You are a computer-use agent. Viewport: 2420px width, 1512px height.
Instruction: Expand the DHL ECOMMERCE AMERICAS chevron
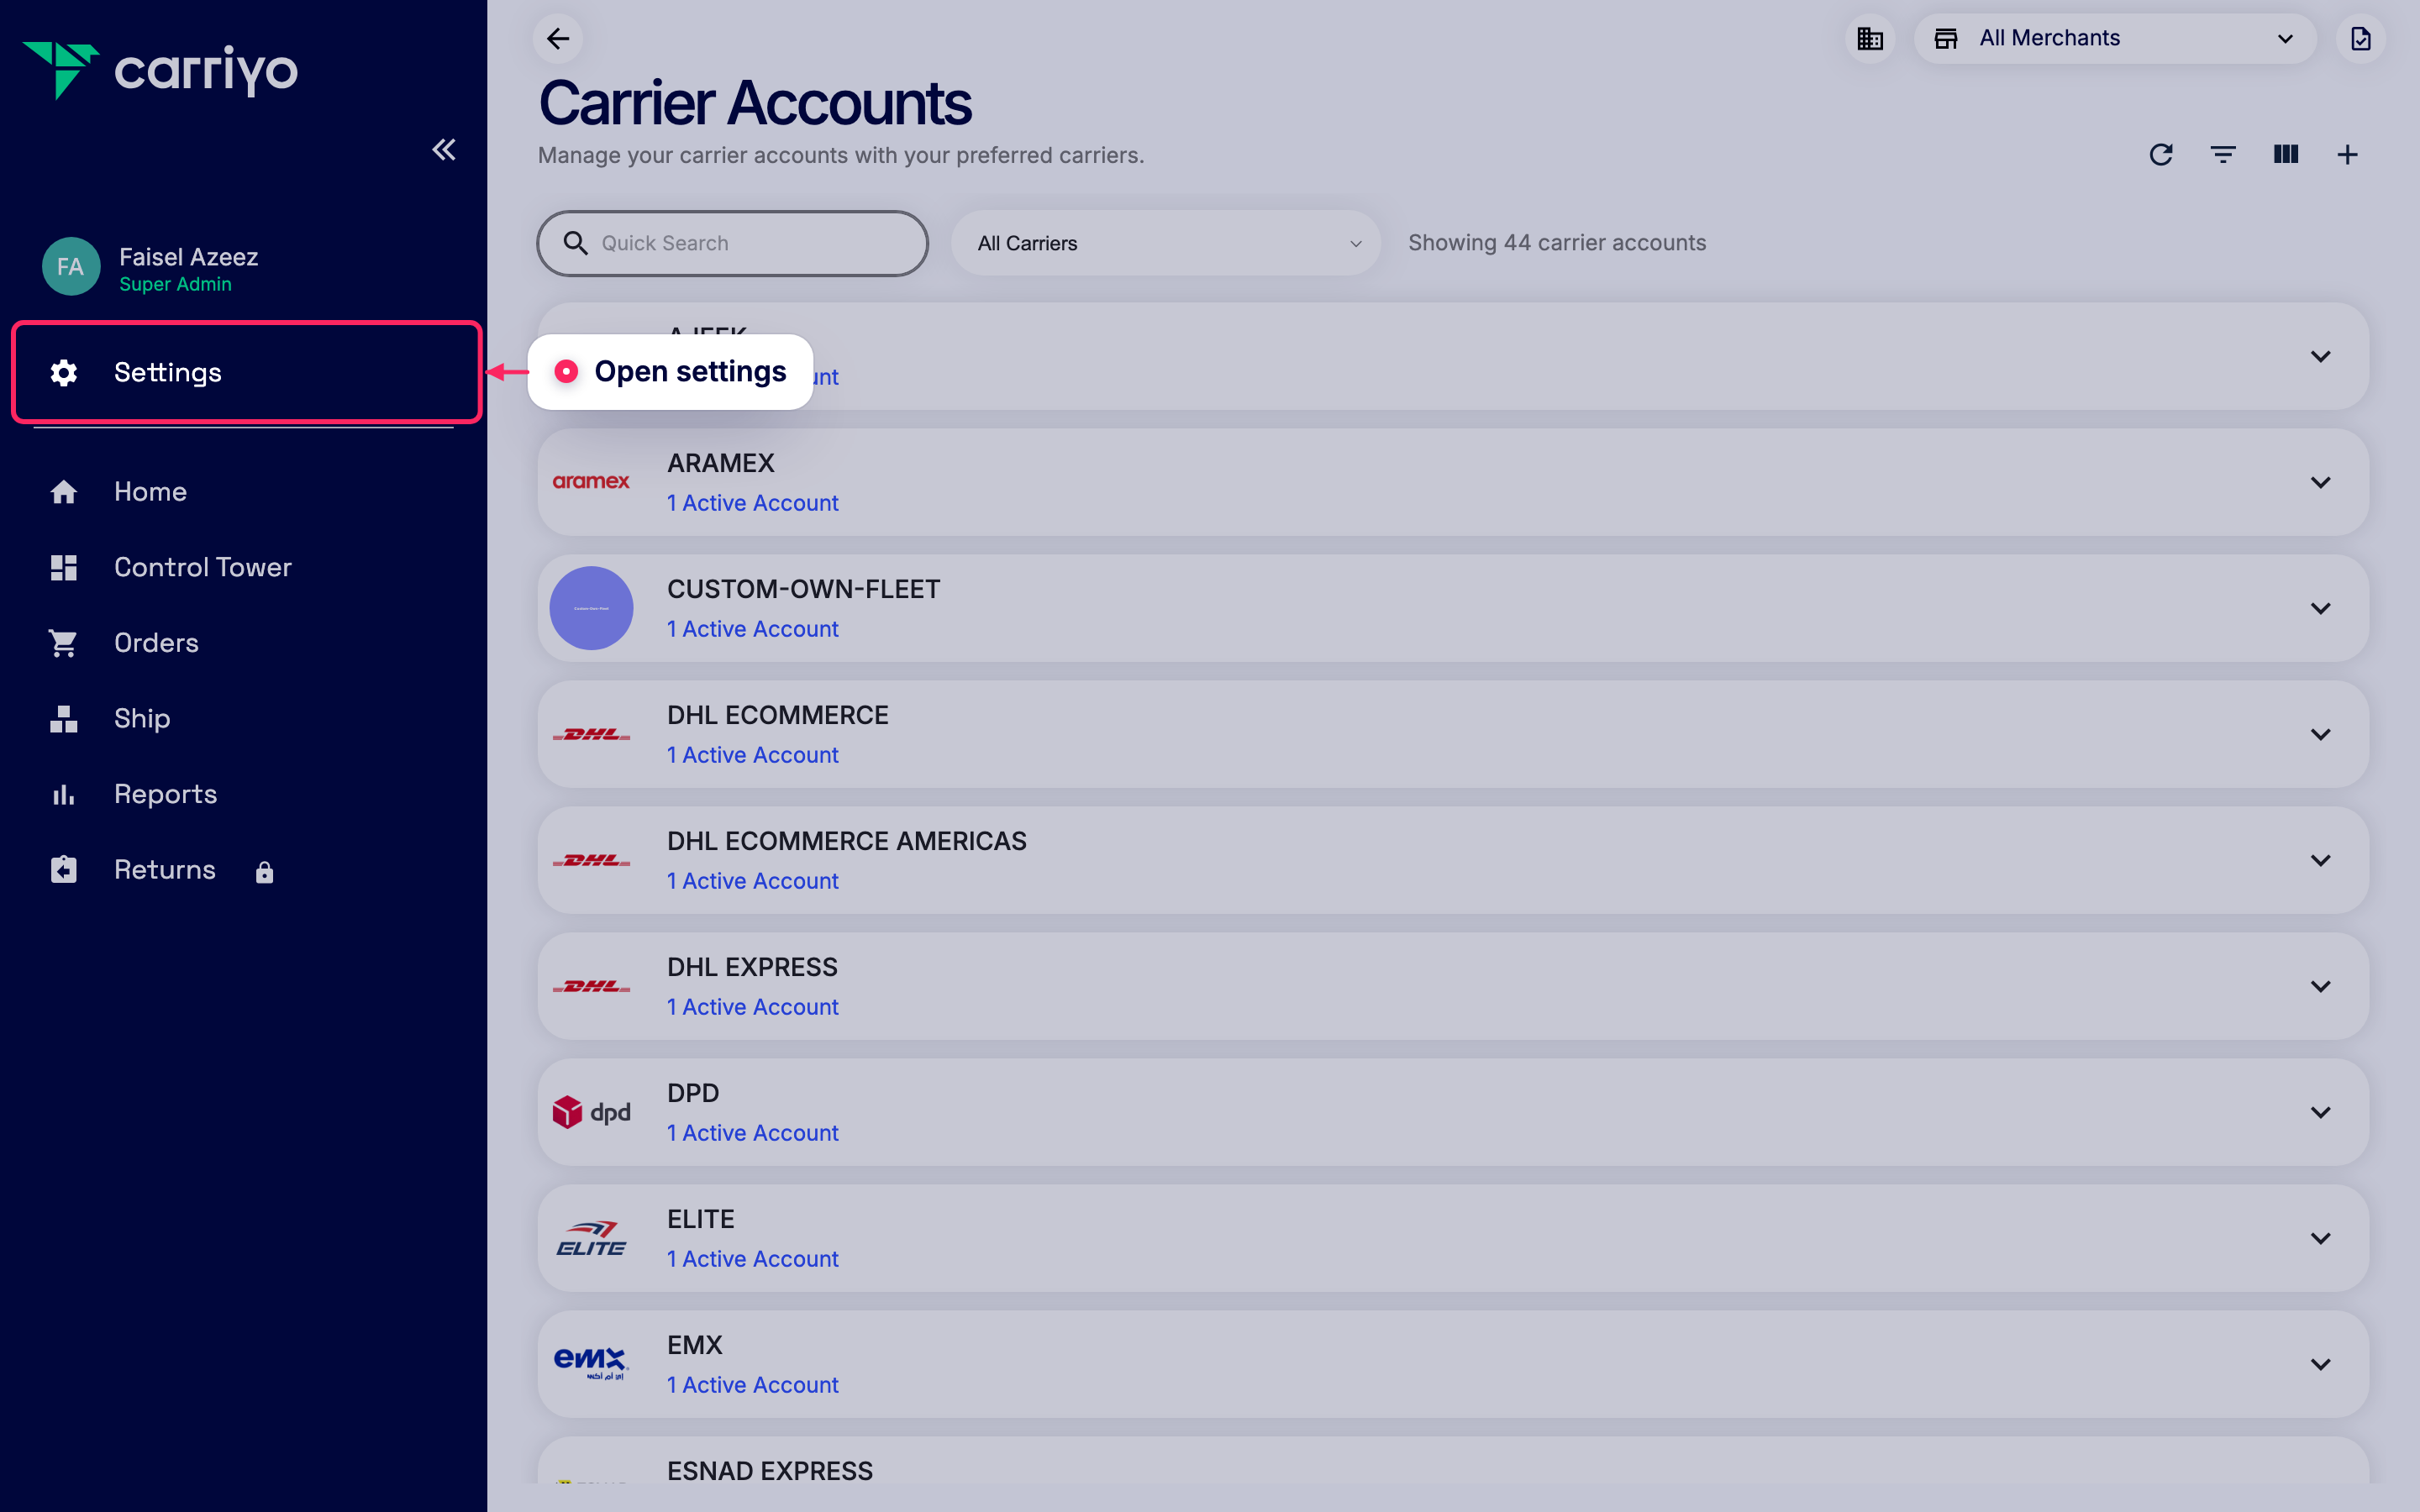pos(2320,860)
